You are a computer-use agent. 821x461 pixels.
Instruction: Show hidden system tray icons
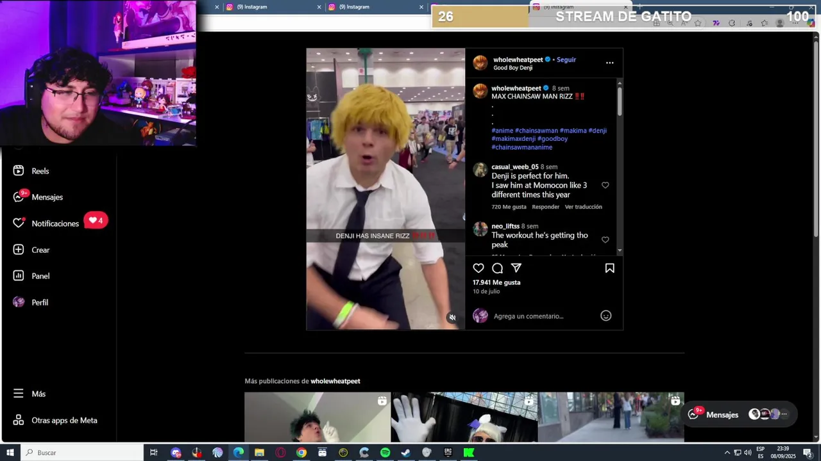click(x=727, y=453)
